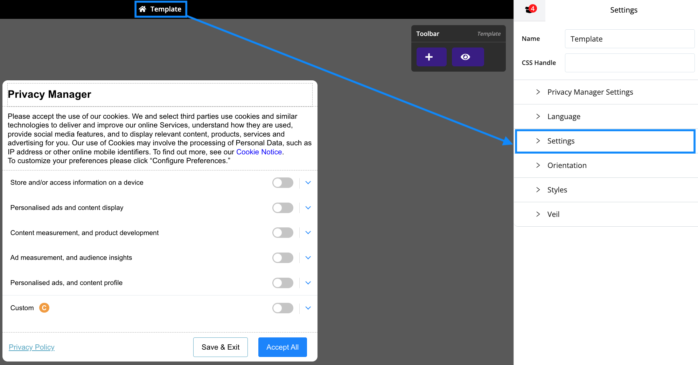
Task: Expand details for Content measurement, and product development
Action: click(308, 232)
